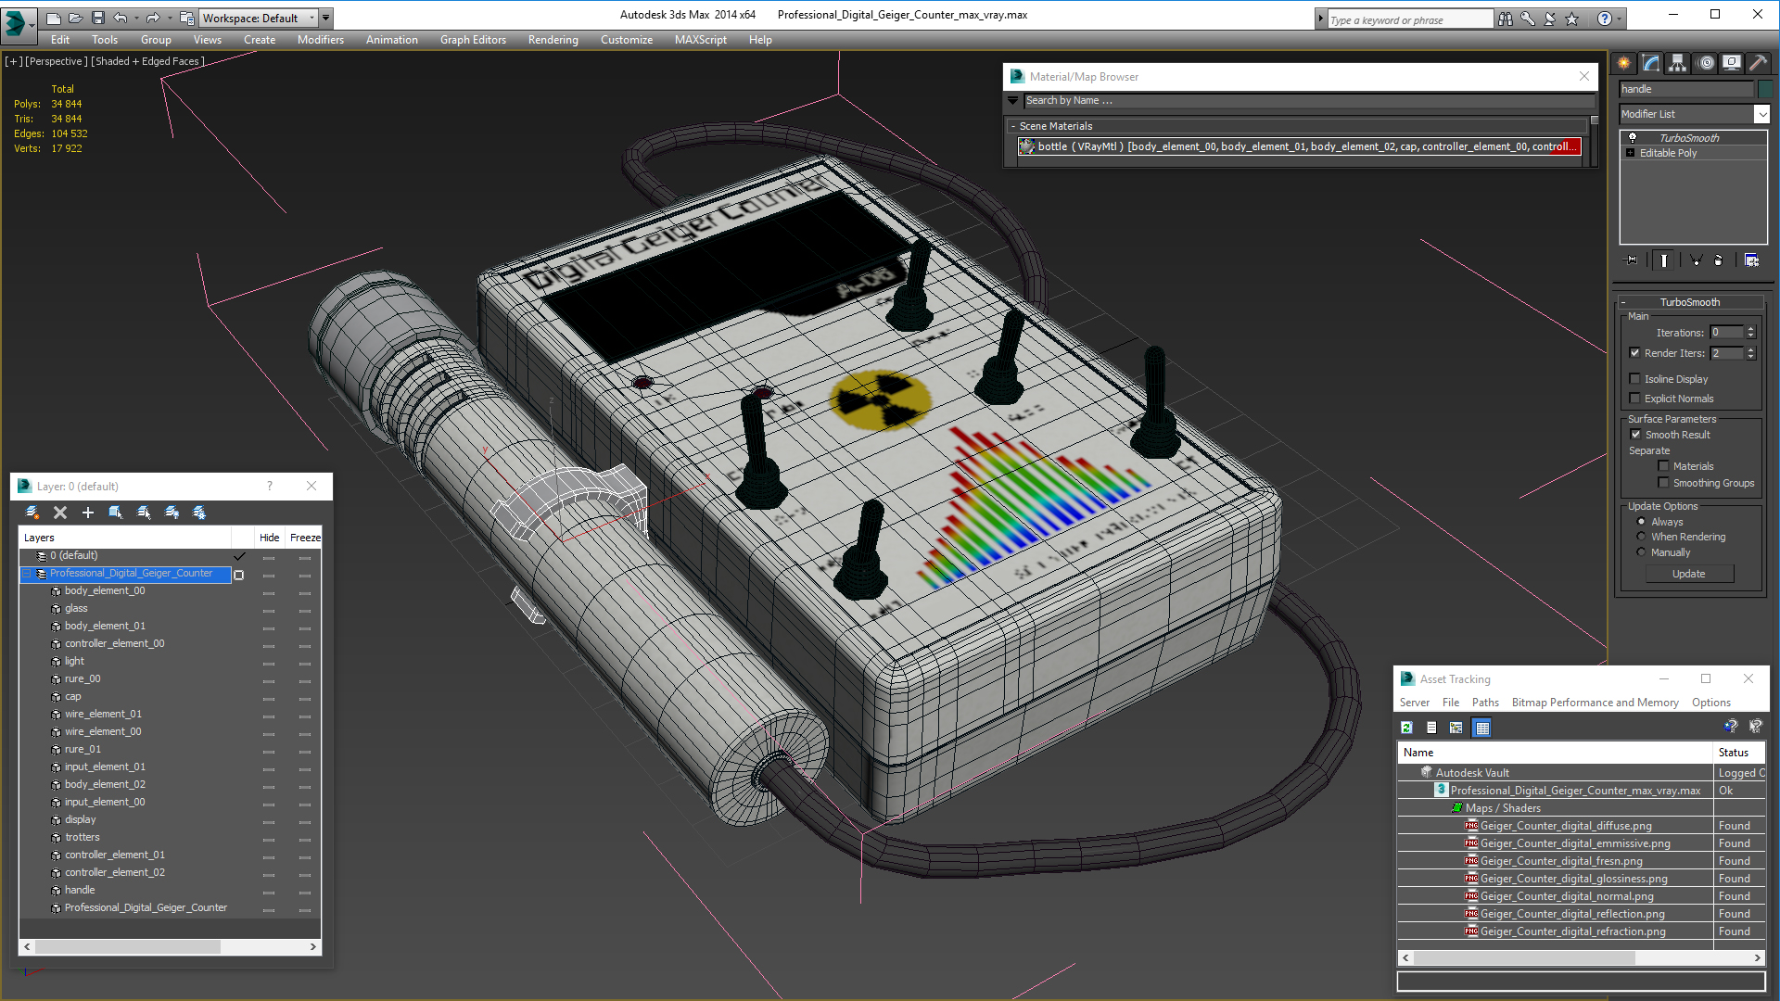
Task: Click Create New Layer icon in Layer dialog
Action: click(32, 513)
